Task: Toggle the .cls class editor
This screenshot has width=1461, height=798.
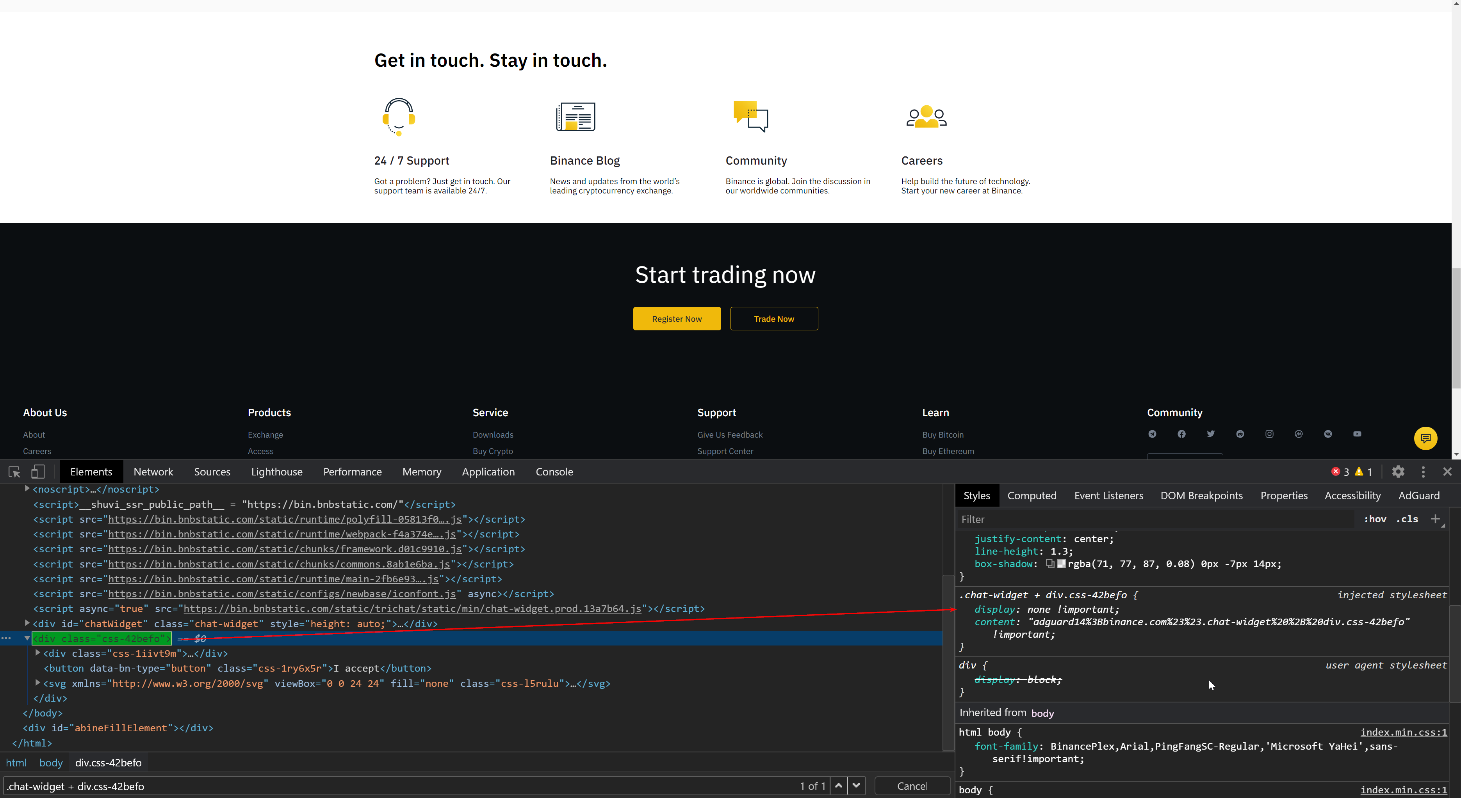Action: (x=1407, y=519)
